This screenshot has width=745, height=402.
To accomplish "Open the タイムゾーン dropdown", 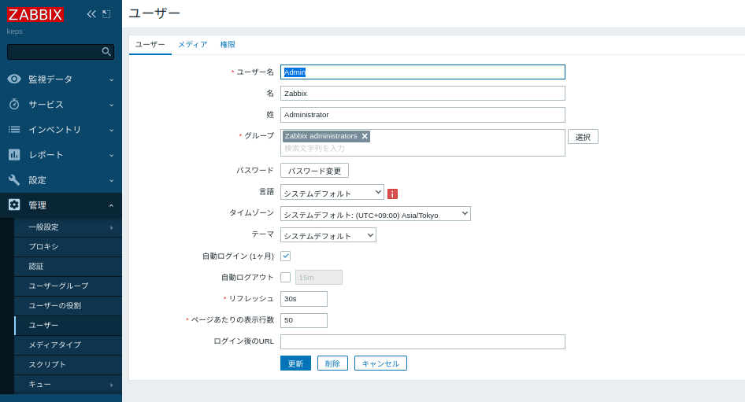I will [376, 213].
